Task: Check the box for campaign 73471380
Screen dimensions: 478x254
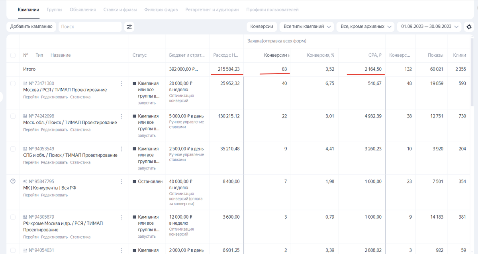Action: pyautogui.click(x=13, y=83)
